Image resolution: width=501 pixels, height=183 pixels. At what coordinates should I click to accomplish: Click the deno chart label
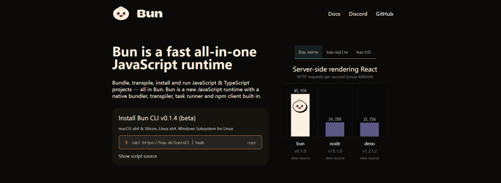(x=369, y=144)
